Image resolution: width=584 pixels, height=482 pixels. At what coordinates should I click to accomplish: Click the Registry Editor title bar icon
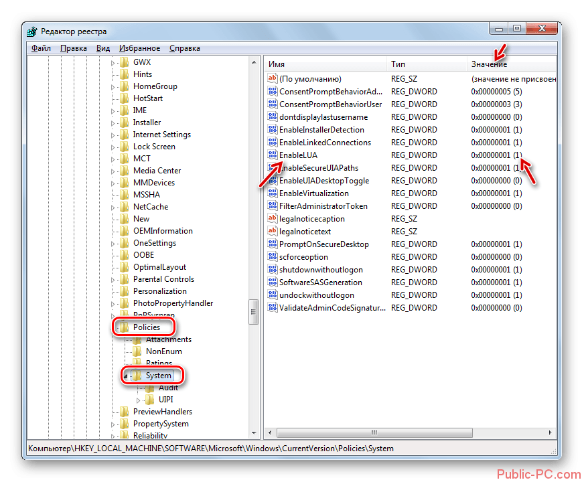pyautogui.click(x=33, y=31)
